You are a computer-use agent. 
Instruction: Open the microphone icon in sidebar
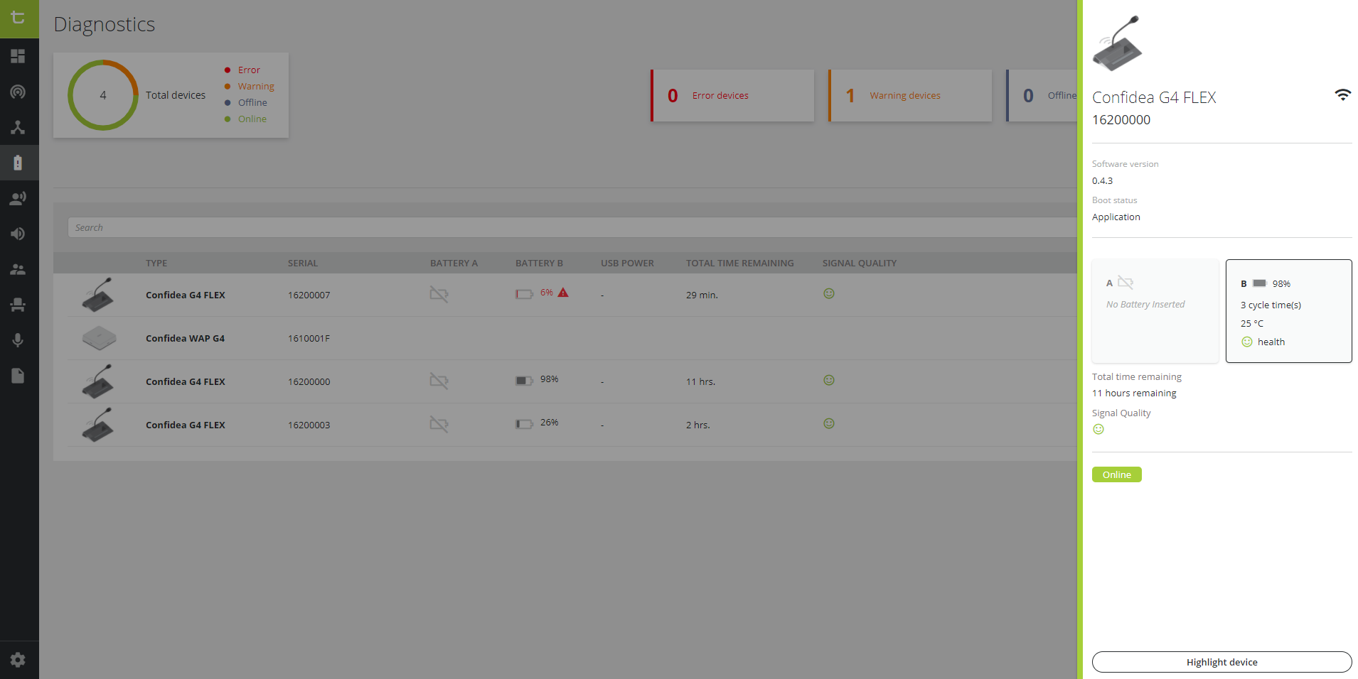coord(18,340)
